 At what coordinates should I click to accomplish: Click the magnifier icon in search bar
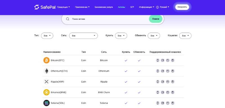(x=67, y=19)
